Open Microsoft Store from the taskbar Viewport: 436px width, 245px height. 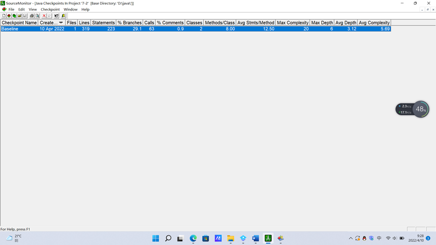pos(206,238)
